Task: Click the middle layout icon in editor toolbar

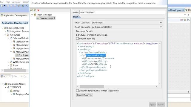Action: coord(185,20)
